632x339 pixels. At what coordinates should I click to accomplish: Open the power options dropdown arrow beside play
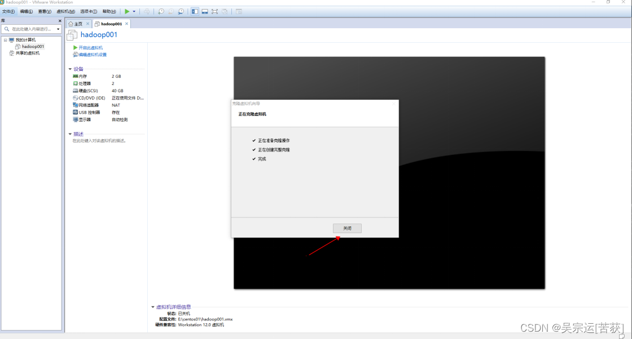[134, 12]
